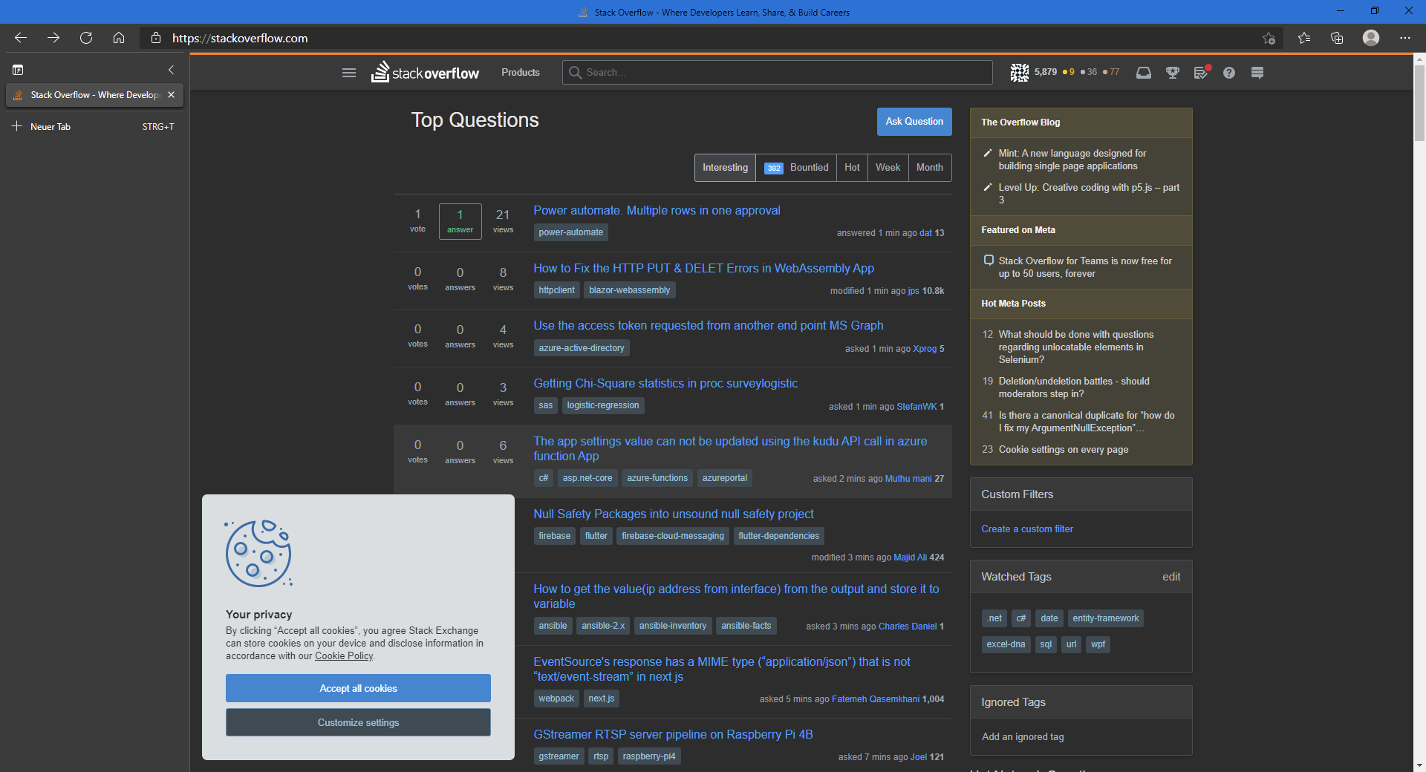The height and width of the screenshot is (772, 1426).
Task: Click the 1 answer box on first question
Action: point(460,221)
